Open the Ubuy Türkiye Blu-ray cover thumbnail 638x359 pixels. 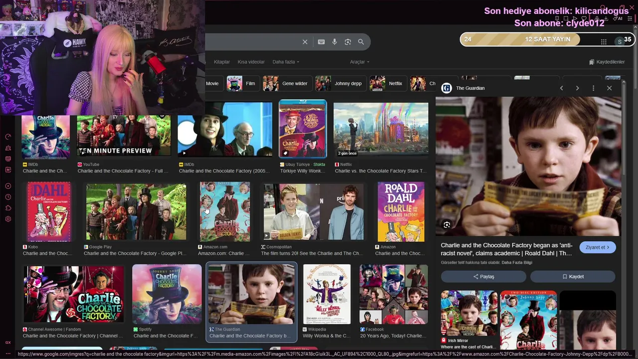303,129
